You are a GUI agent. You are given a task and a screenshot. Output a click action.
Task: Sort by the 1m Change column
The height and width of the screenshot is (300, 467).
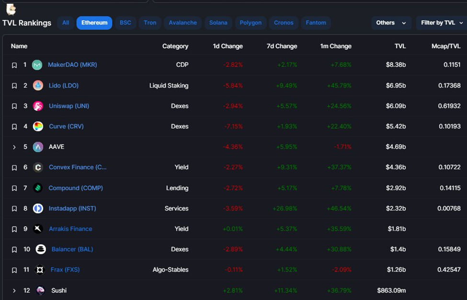tap(336, 46)
